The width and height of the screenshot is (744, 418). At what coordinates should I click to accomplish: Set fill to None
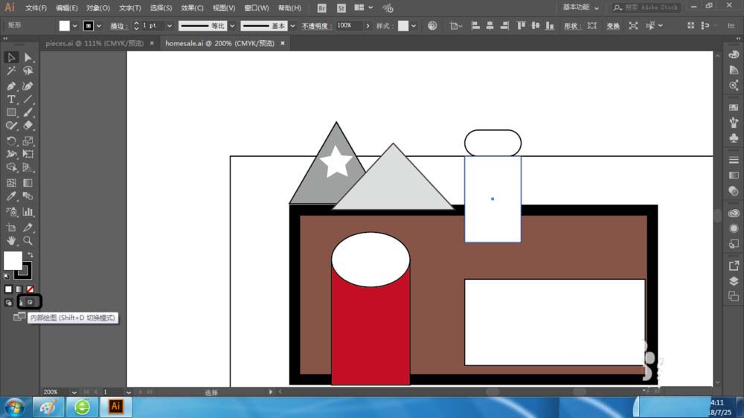click(31, 289)
